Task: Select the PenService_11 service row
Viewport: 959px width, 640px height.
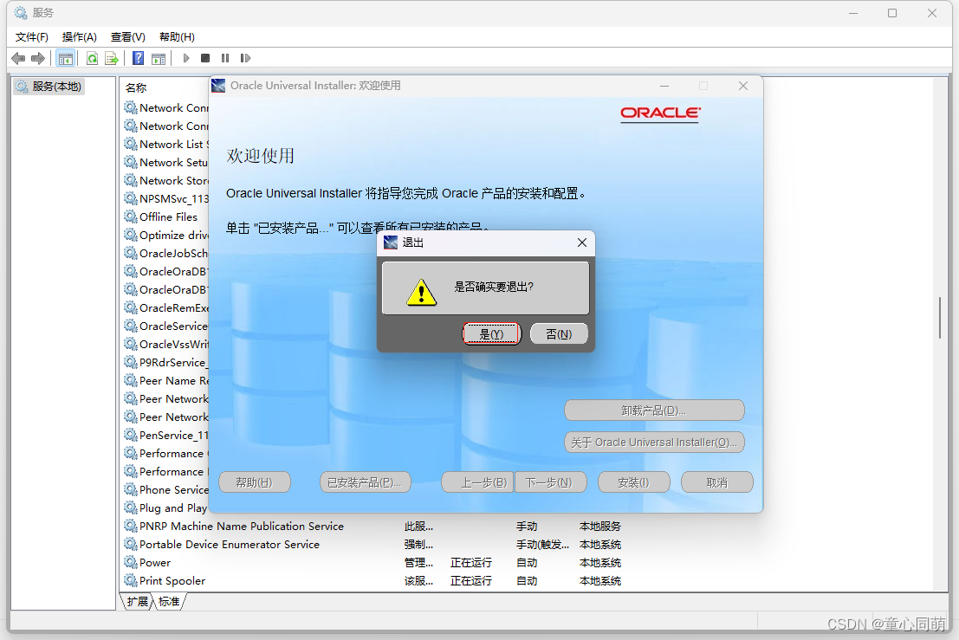Action: [165, 436]
